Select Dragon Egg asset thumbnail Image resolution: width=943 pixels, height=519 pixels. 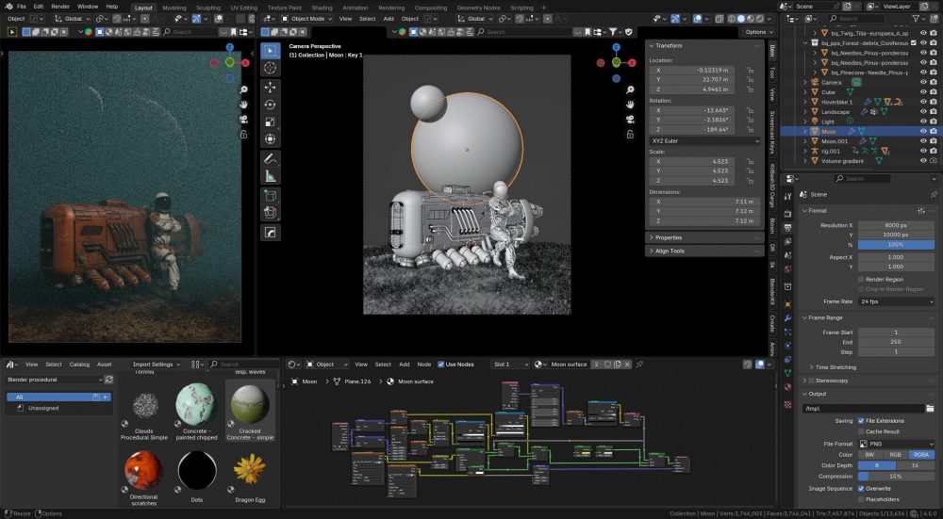tap(250, 470)
